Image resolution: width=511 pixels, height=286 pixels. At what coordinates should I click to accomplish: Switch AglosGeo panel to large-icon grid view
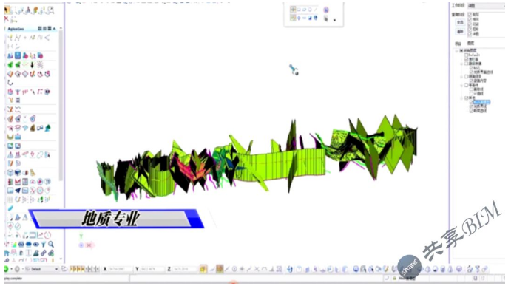click(40, 29)
